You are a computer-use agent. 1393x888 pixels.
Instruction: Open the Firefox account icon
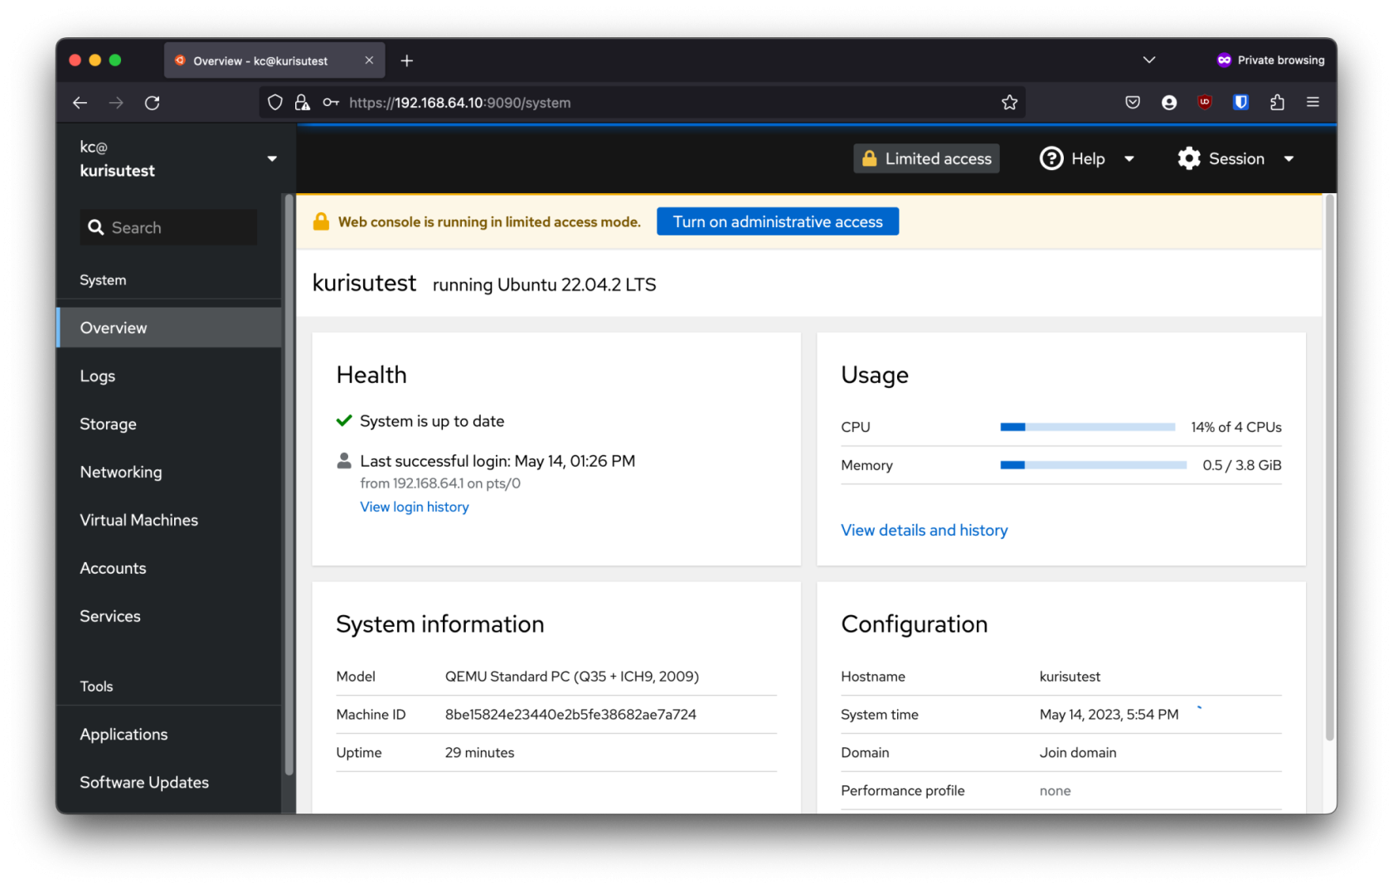[1169, 103]
